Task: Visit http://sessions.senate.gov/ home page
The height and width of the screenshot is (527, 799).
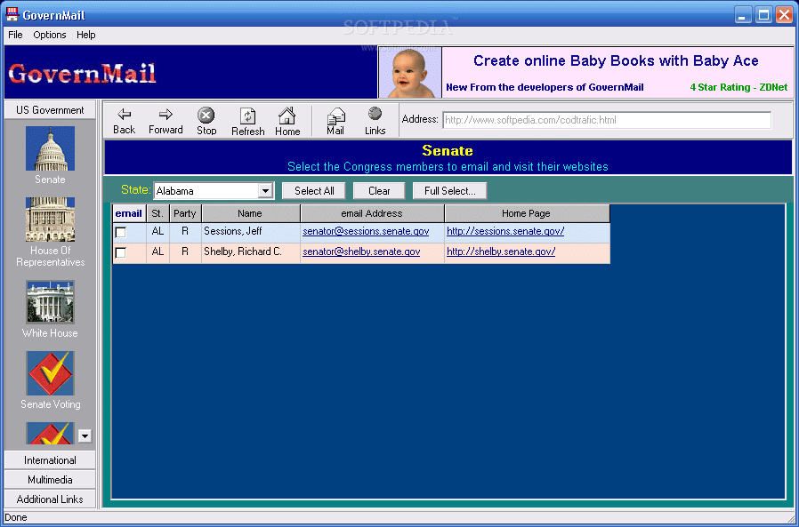Action: pyautogui.click(x=505, y=231)
